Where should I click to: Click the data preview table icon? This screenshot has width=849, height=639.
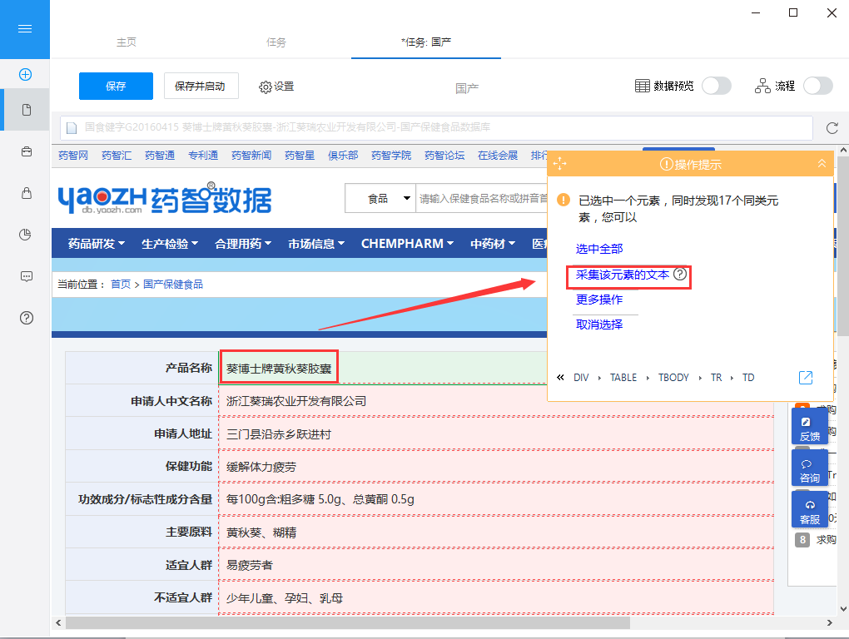(x=642, y=86)
